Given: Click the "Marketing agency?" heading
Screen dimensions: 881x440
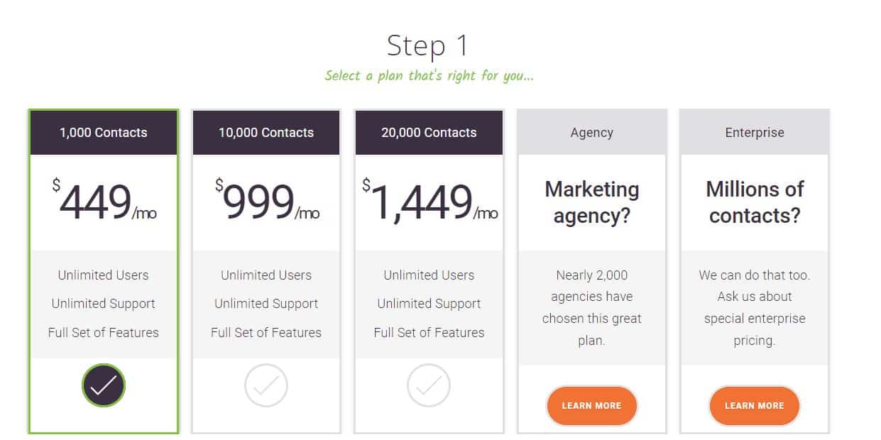Looking at the screenshot, I should point(591,202).
